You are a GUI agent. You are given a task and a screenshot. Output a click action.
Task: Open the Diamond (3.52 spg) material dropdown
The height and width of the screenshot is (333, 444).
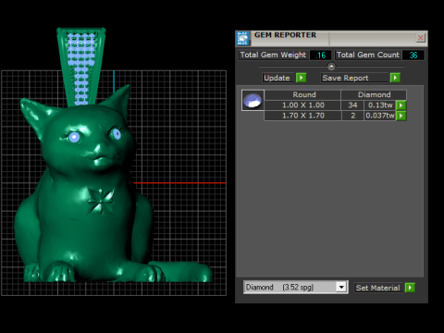coord(341,288)
